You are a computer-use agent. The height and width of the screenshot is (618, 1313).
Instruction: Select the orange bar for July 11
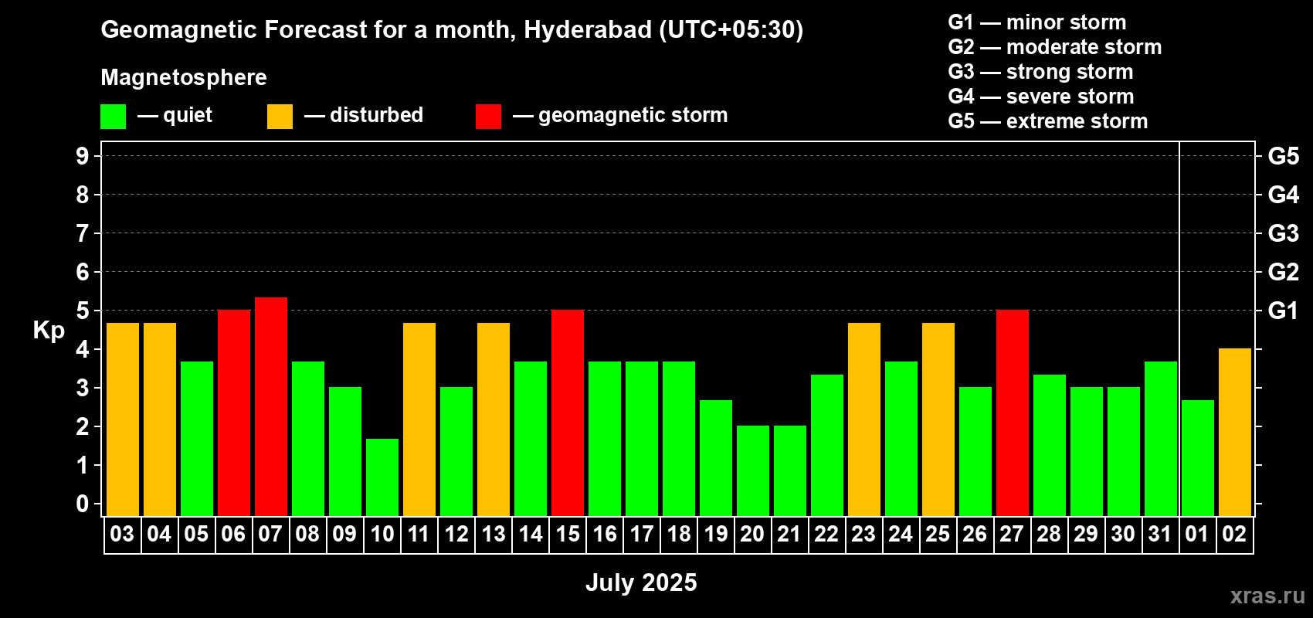(x=419, y=419)
